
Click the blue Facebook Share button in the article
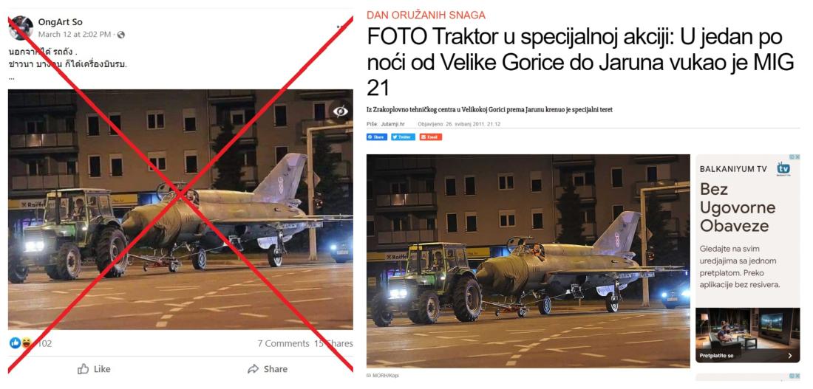377,137
